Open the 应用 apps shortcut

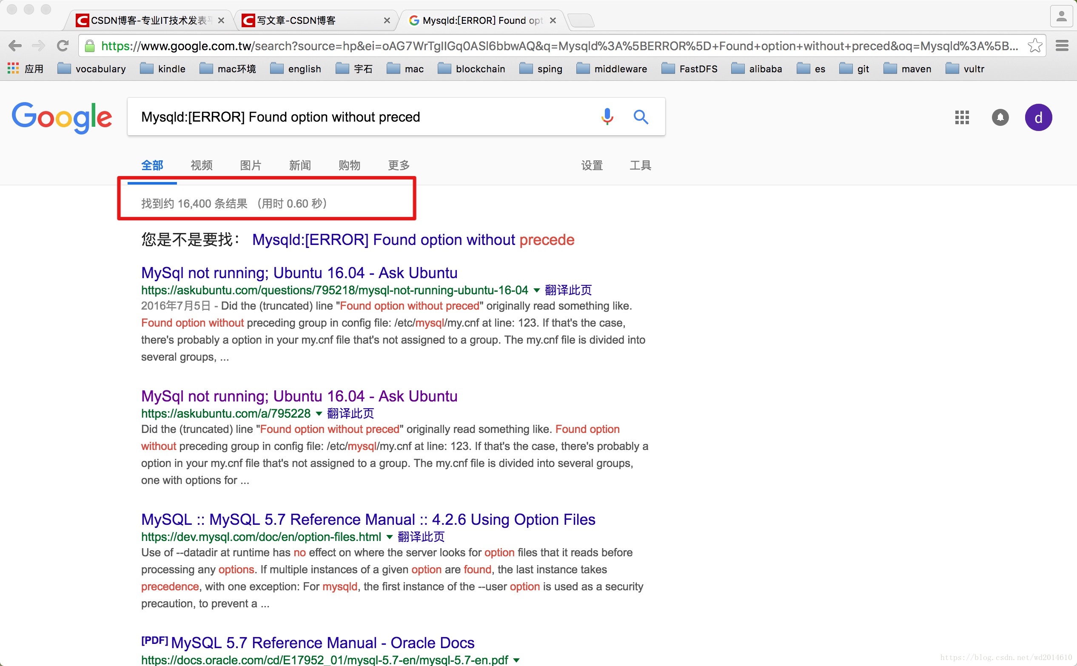pos(26,69)
